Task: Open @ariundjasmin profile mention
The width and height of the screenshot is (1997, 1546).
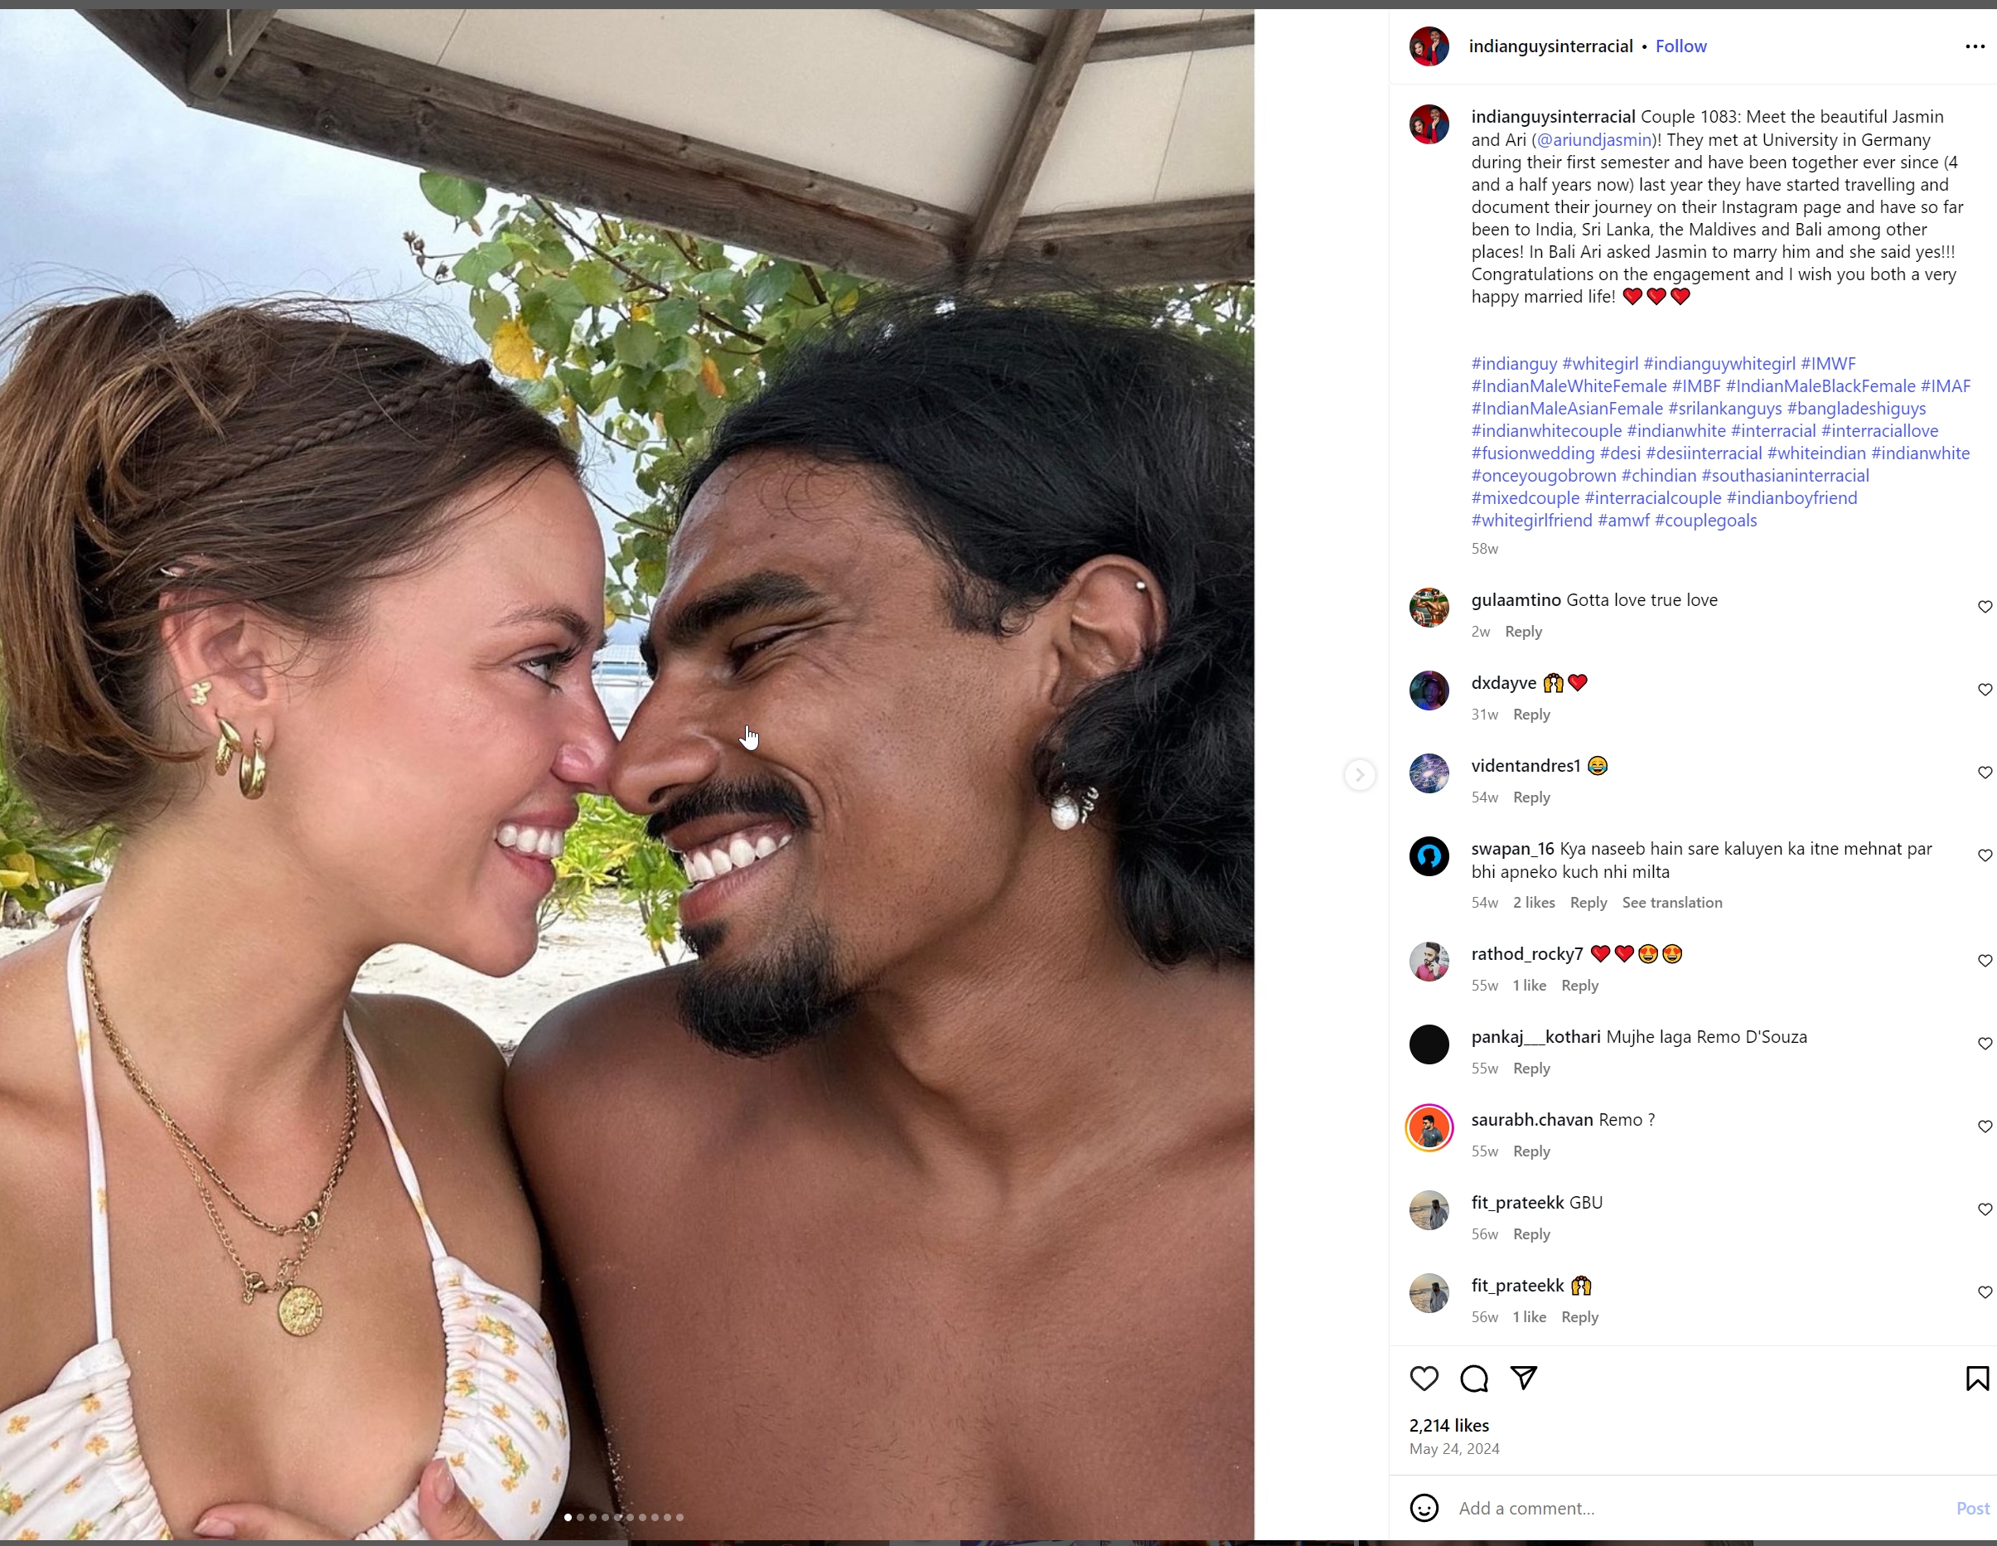Action: pos(1593,140)
